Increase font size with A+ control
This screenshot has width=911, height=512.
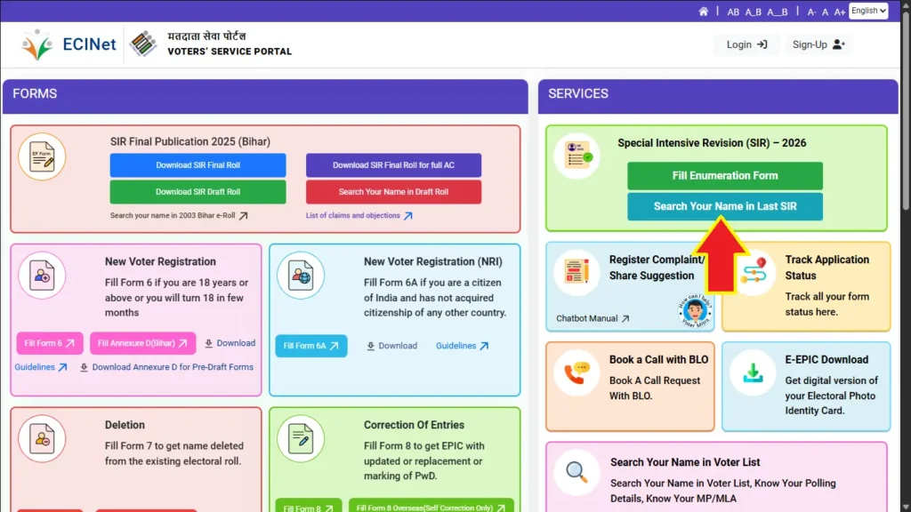point(839,12)
